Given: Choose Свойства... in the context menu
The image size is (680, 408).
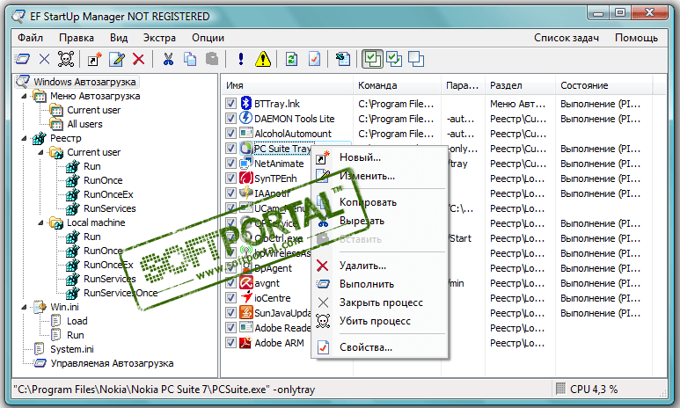Looking at the screenshot, I should coord(379,347).
